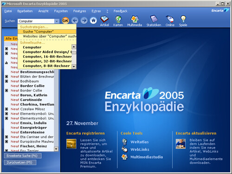Click the Encarta logo in top right
The image size is (232, 174).
(x=220, y=10)
